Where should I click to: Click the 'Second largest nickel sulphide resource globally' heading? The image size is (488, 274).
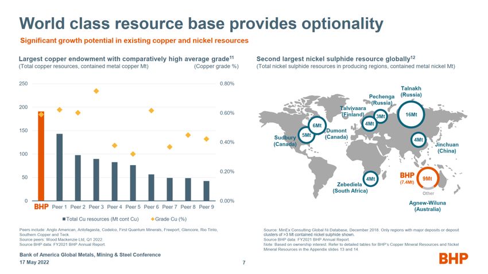tap(336, 58)
